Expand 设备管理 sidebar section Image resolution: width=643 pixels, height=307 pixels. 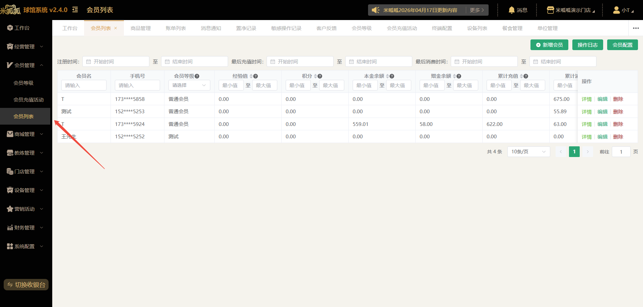click(25, 190)
